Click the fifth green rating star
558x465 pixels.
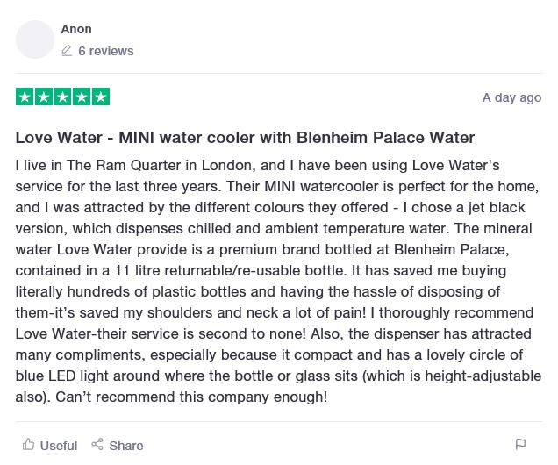[x=101, y=97]
